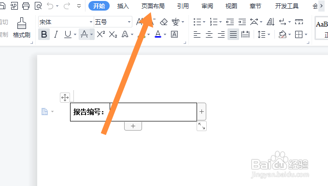This screenshot has width=328, height=186.
Task: Open paragraph layout options icon in margin
Action: 44,111
